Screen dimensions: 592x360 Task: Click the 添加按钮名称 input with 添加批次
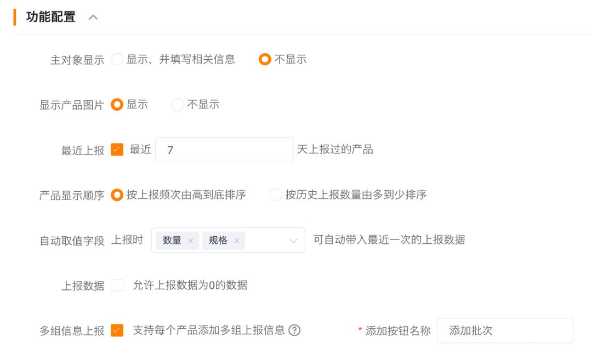(x=505, y=330)
